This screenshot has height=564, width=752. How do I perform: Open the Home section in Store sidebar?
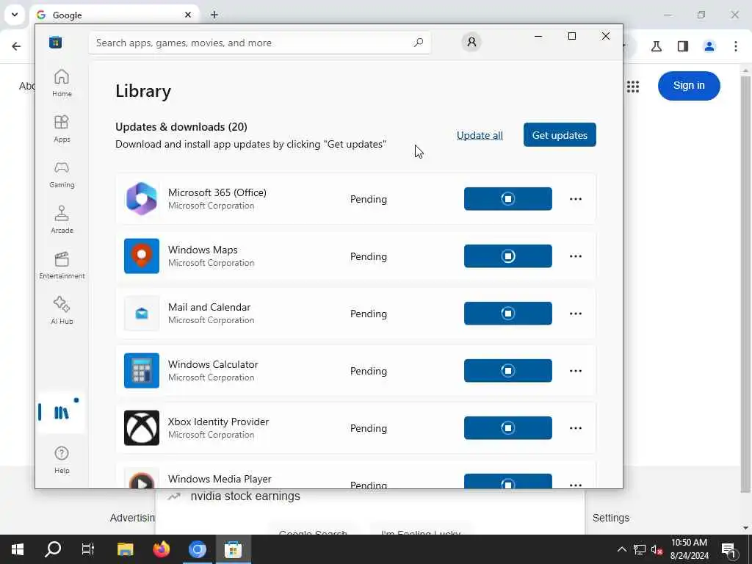coord(62,83)
